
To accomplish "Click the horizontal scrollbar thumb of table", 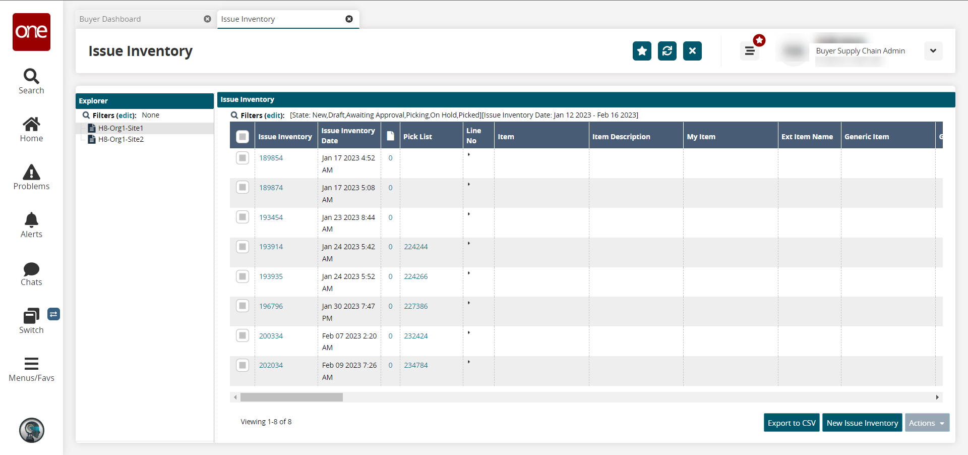I will (291, 397).
